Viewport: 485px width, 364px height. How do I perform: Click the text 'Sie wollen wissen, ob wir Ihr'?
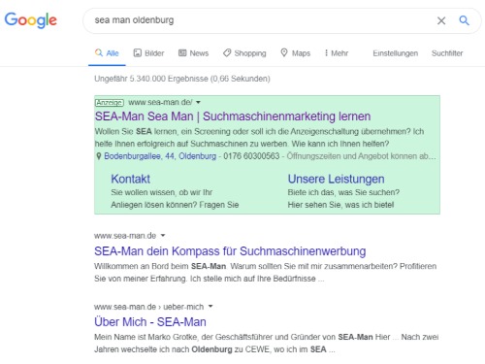[162, 192]
